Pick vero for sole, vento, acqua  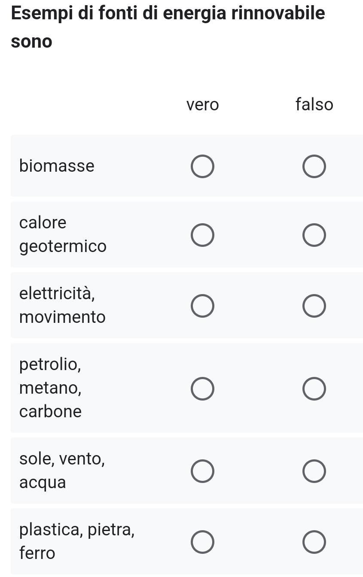pos(202,471)
